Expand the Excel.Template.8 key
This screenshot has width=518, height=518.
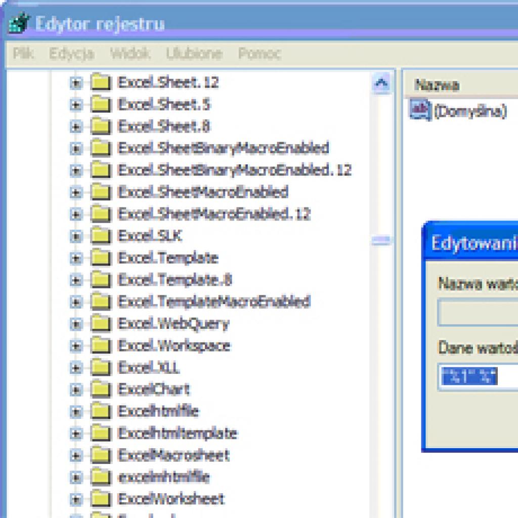(76, 280)
